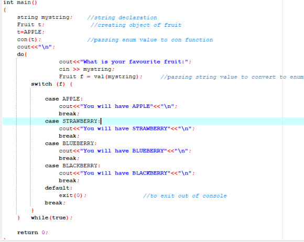304x242 pixels.
Task: Click the 't=APPLE;' assignment line
Action: click(x=31, y=32)
